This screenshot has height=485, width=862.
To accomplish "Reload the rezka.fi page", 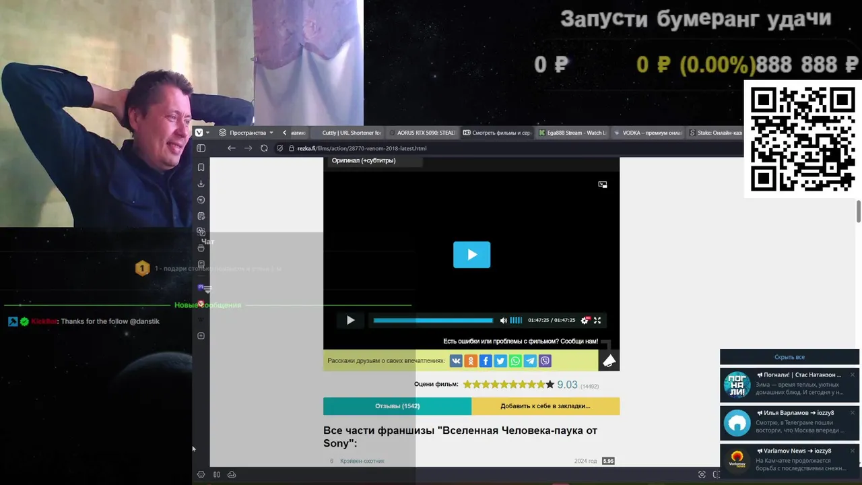I will 264,148.
